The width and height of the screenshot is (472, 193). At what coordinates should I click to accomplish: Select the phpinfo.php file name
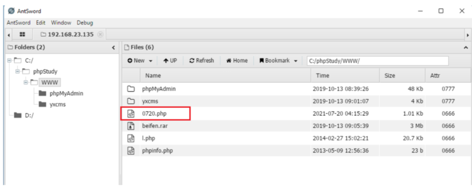click(157, 150)
